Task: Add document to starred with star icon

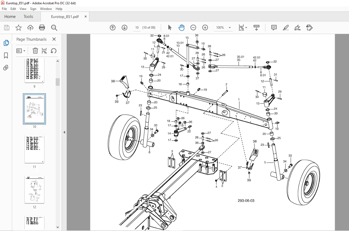Action: 18,28
